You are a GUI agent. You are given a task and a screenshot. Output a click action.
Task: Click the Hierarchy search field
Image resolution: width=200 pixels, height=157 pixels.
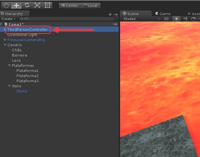[x=67, y=19]
